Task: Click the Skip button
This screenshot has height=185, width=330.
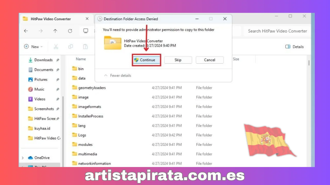Action: (178, 60)
